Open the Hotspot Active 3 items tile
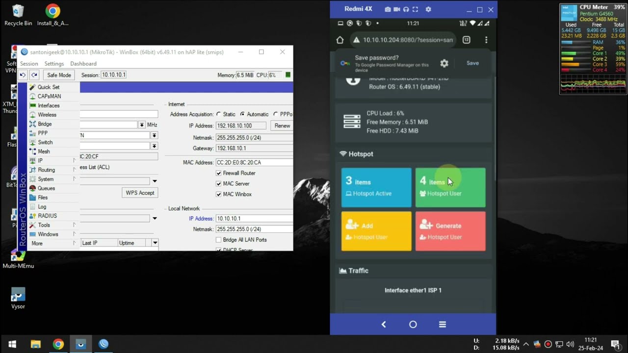This screenshot has width=628, height=353. [376, 187]
